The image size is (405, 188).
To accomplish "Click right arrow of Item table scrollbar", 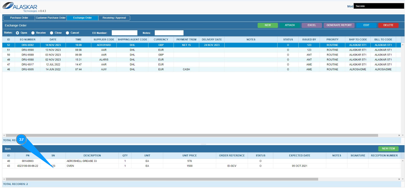I will click(x=399, y=179).
